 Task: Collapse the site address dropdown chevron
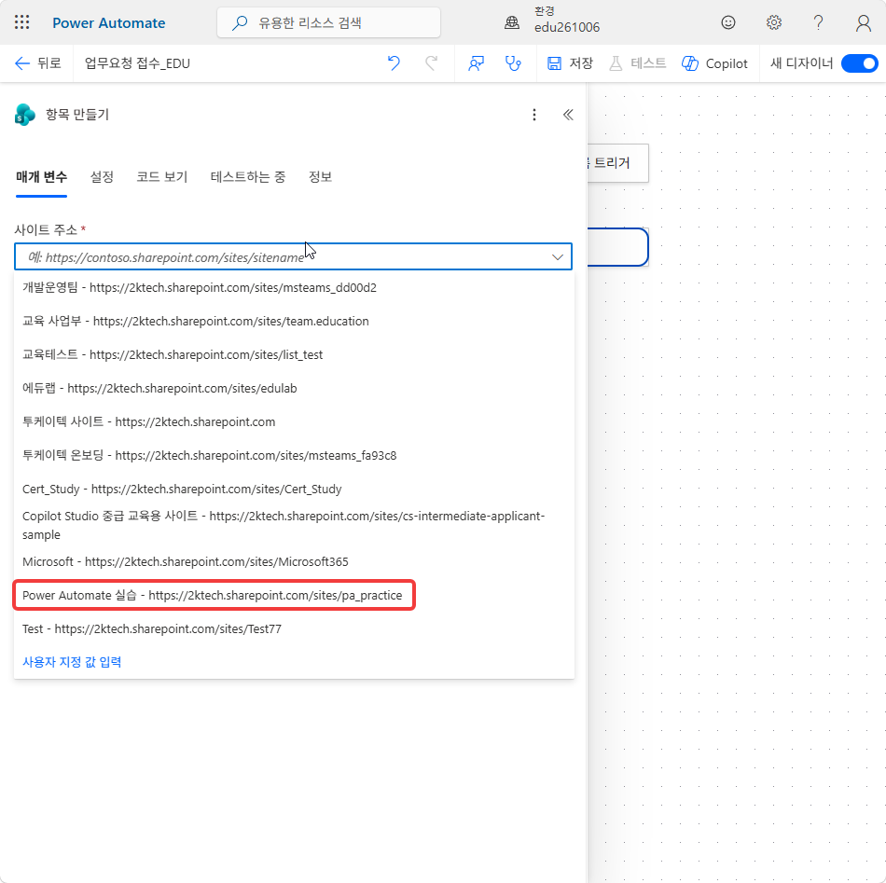[x=557, y=257]
